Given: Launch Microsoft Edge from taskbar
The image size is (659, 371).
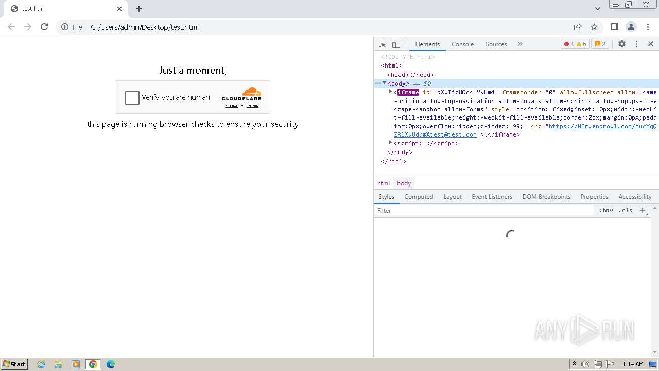Looking at the screenshot, I should click(x=111, y=364).
